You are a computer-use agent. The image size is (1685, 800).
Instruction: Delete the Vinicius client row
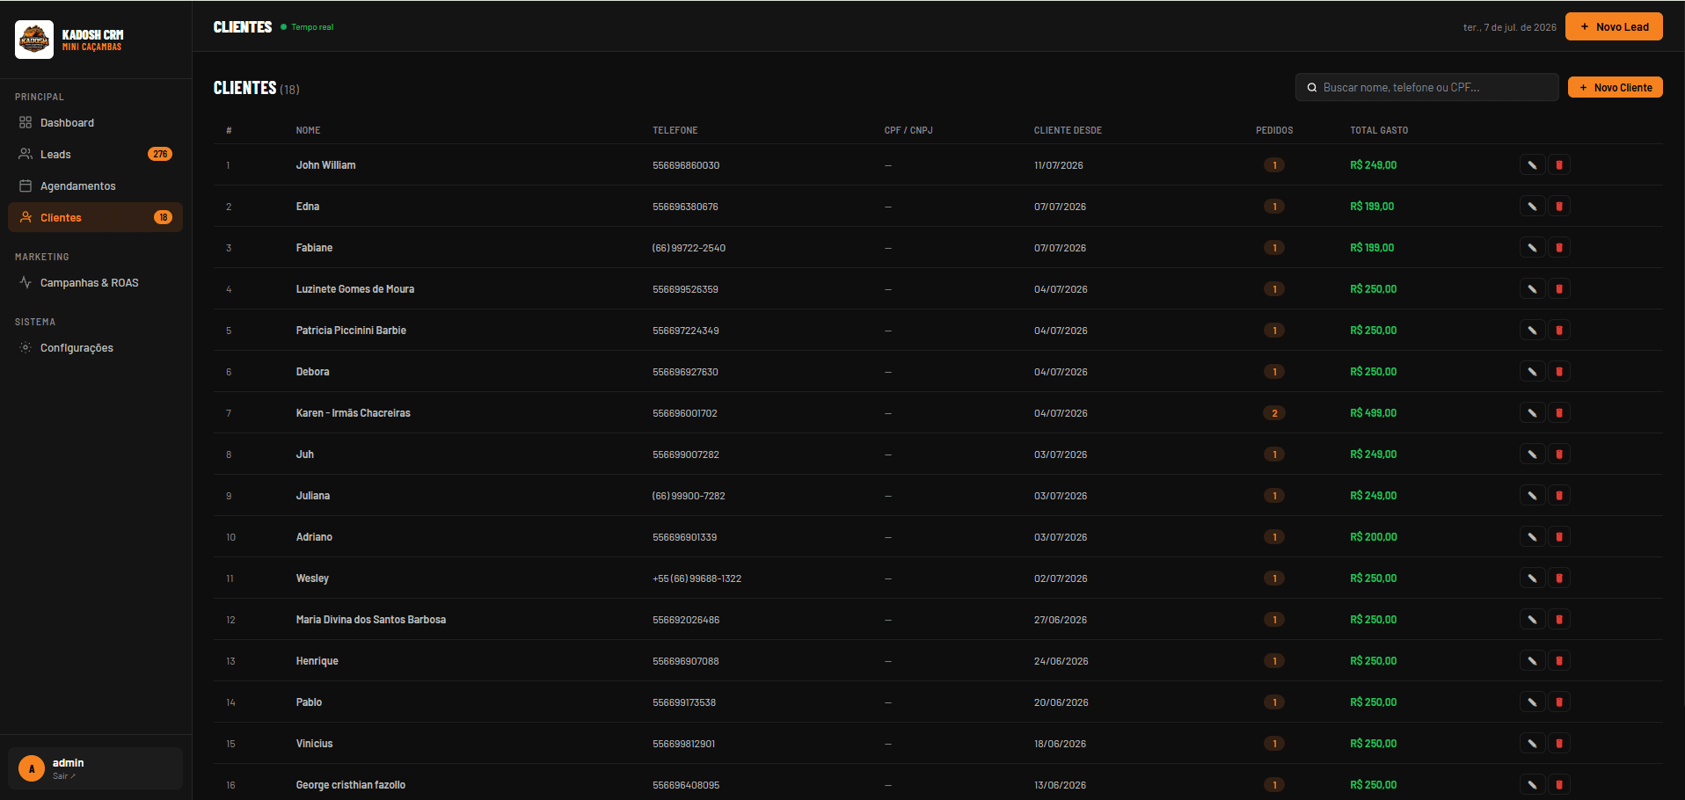(1559, 744)
